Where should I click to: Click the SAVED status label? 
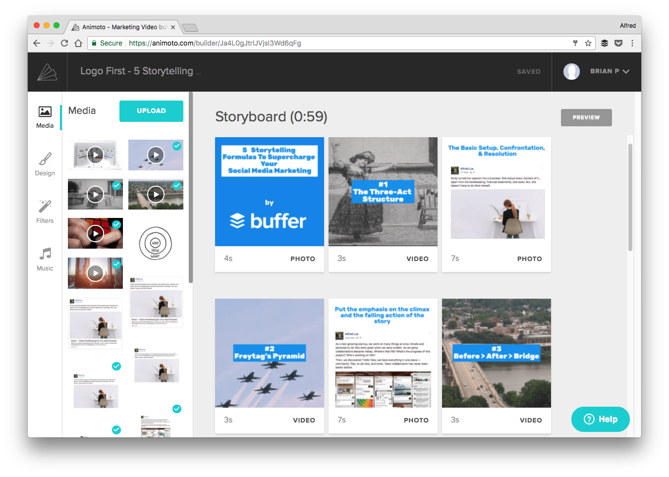tap(529, 71)
